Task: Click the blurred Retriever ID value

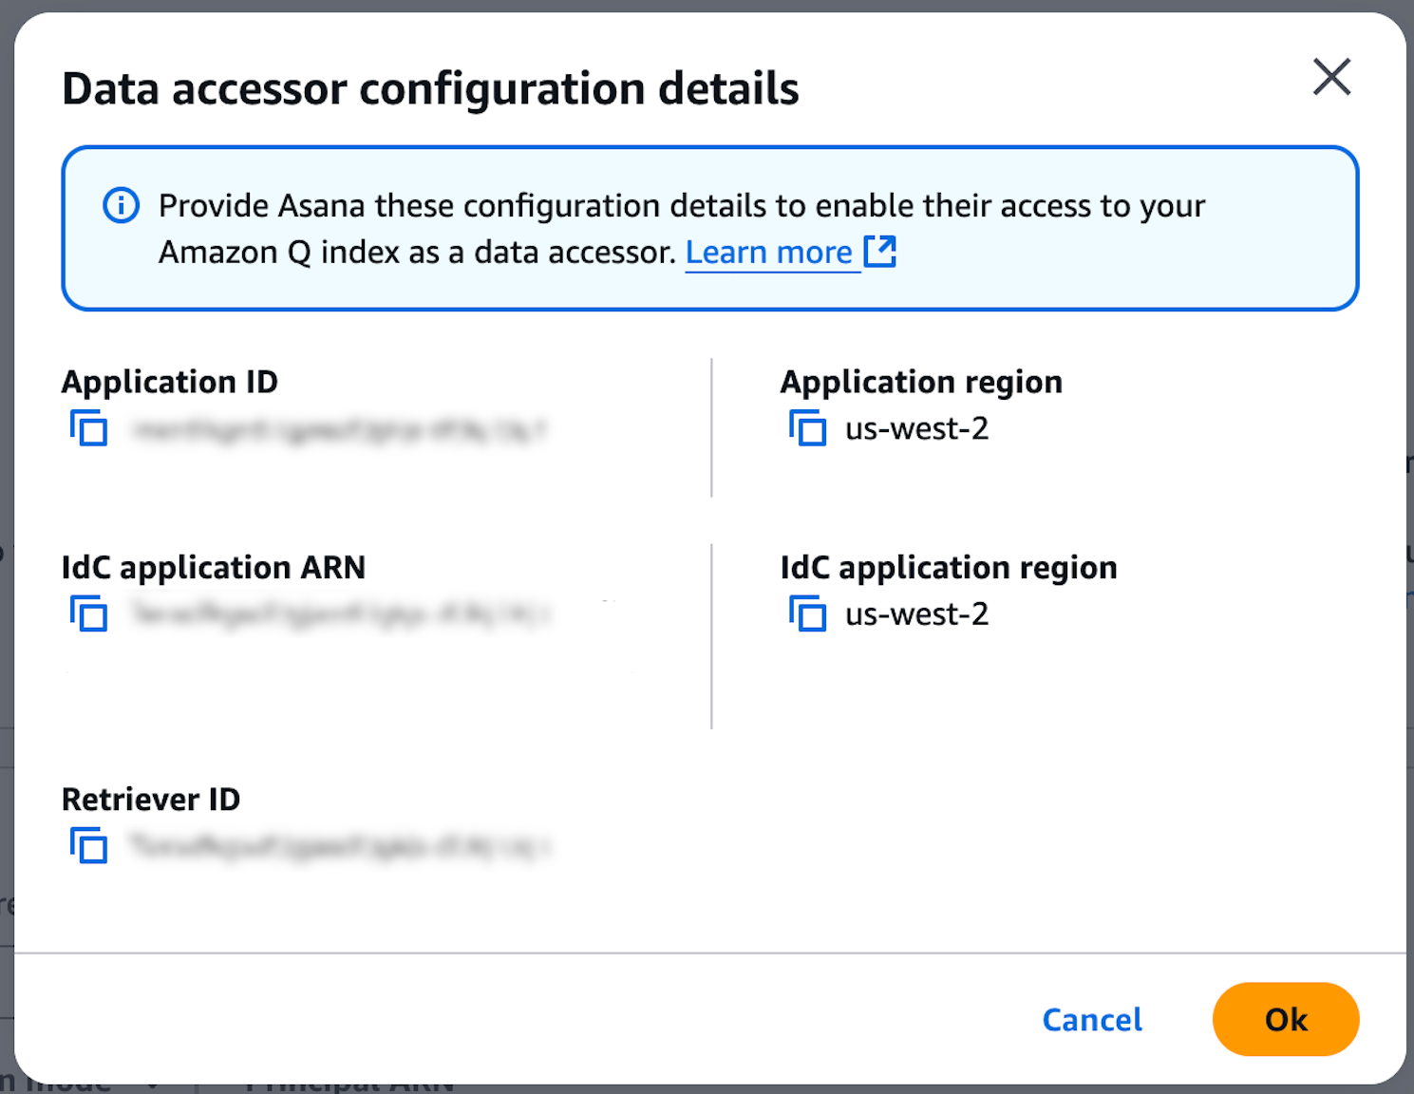Action: [339, 845]
